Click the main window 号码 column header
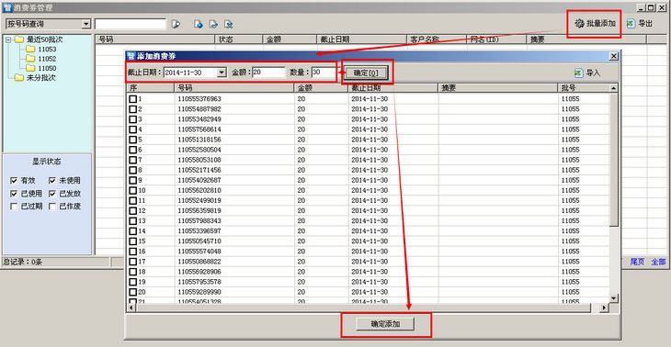 pyautogui.click(x=154, y=39)
